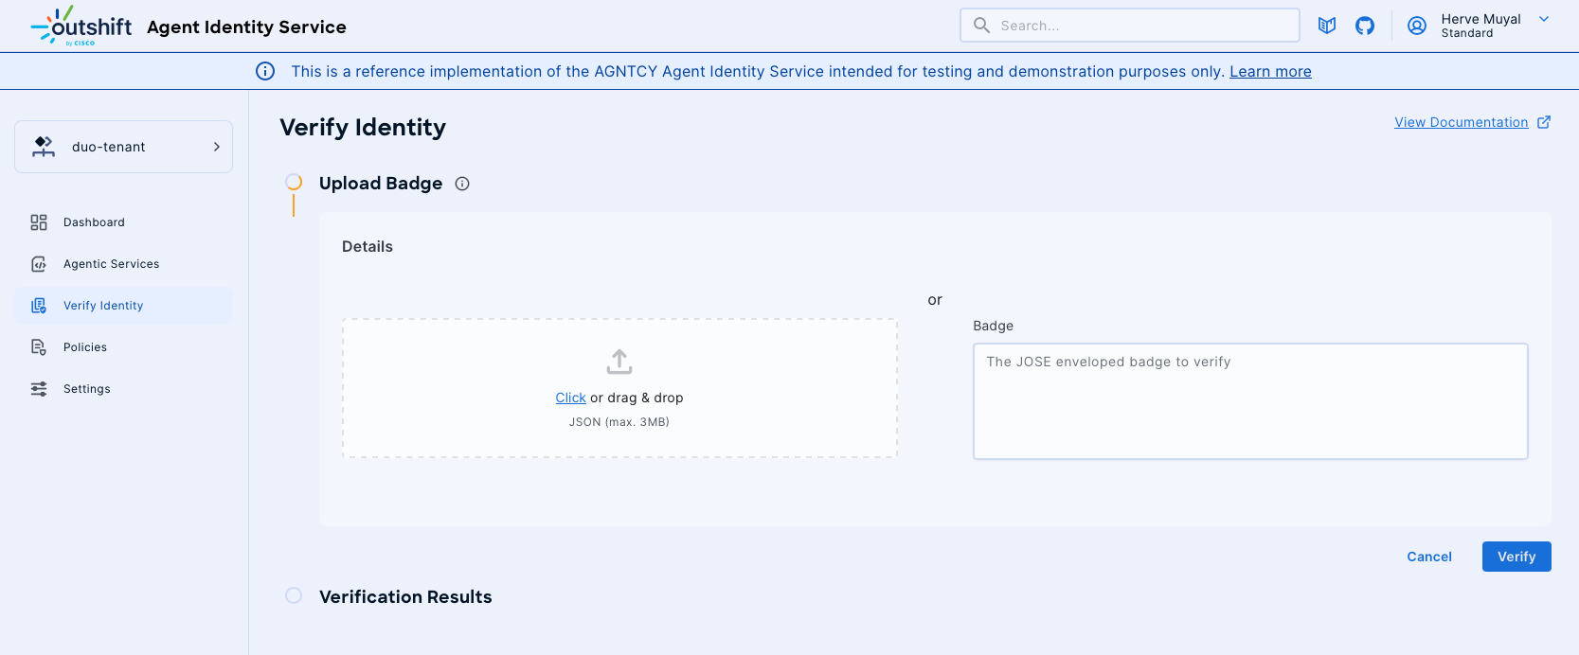Expand the duo-tenant chevron arrow
The width and height of the screenshot is (1579, 655).
216,147
